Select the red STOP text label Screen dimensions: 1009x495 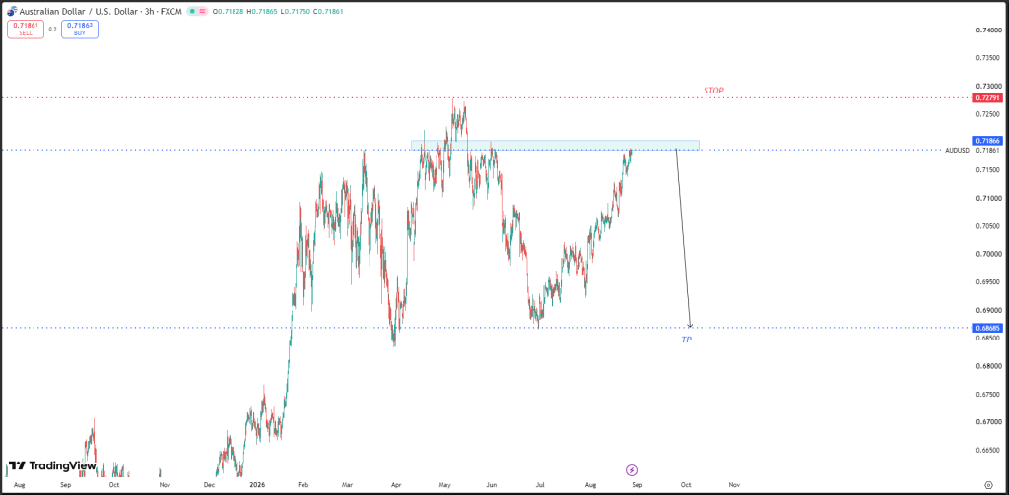pyautogui.click(x=713, y=91)
